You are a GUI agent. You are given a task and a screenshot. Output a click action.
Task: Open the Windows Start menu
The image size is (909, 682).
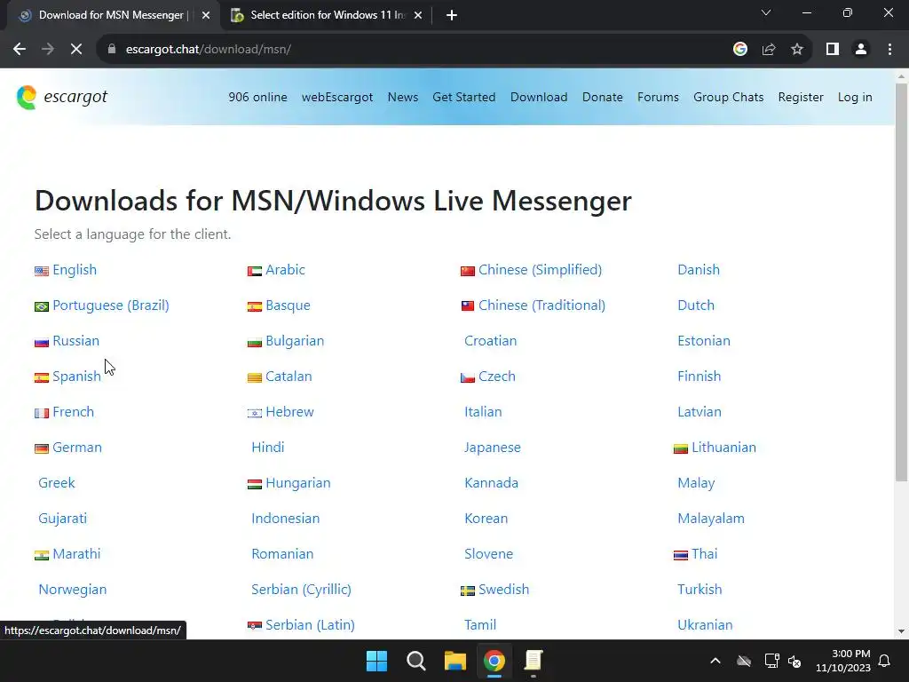pyautogui.click(x=376, y=661)
